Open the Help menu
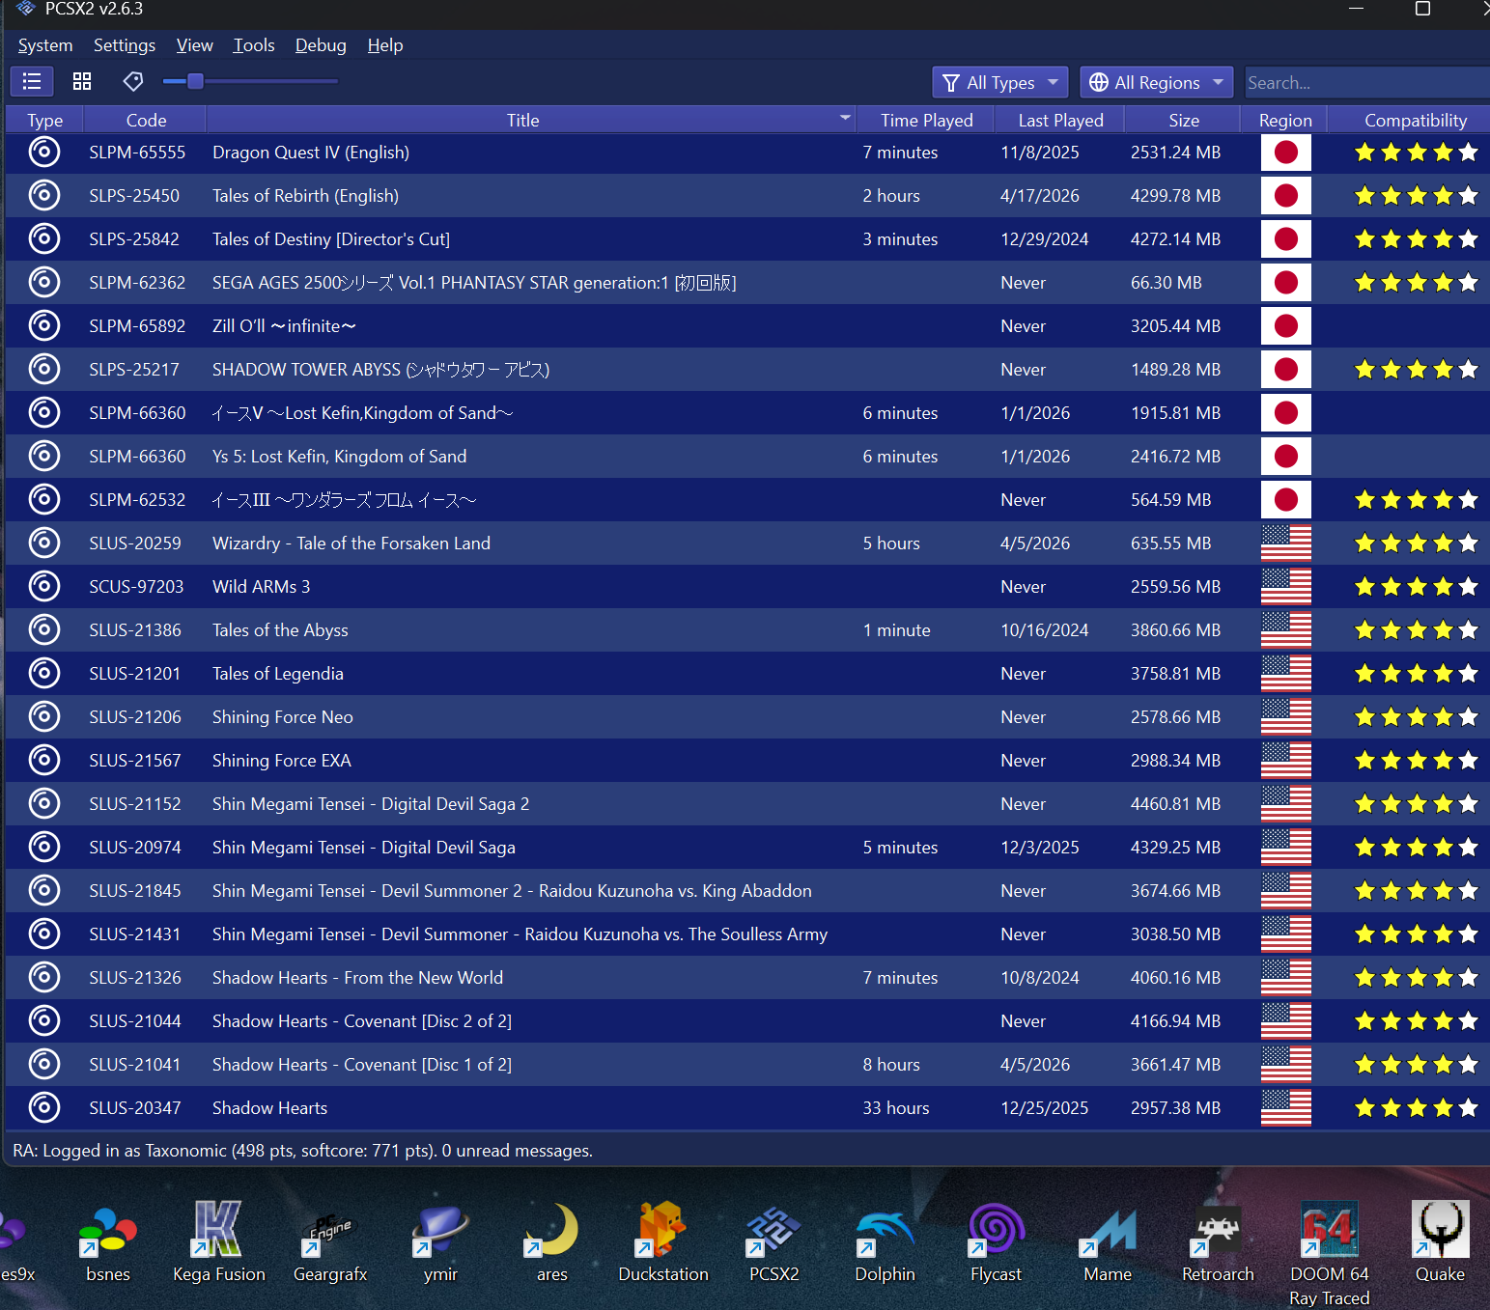 point(385,45)
